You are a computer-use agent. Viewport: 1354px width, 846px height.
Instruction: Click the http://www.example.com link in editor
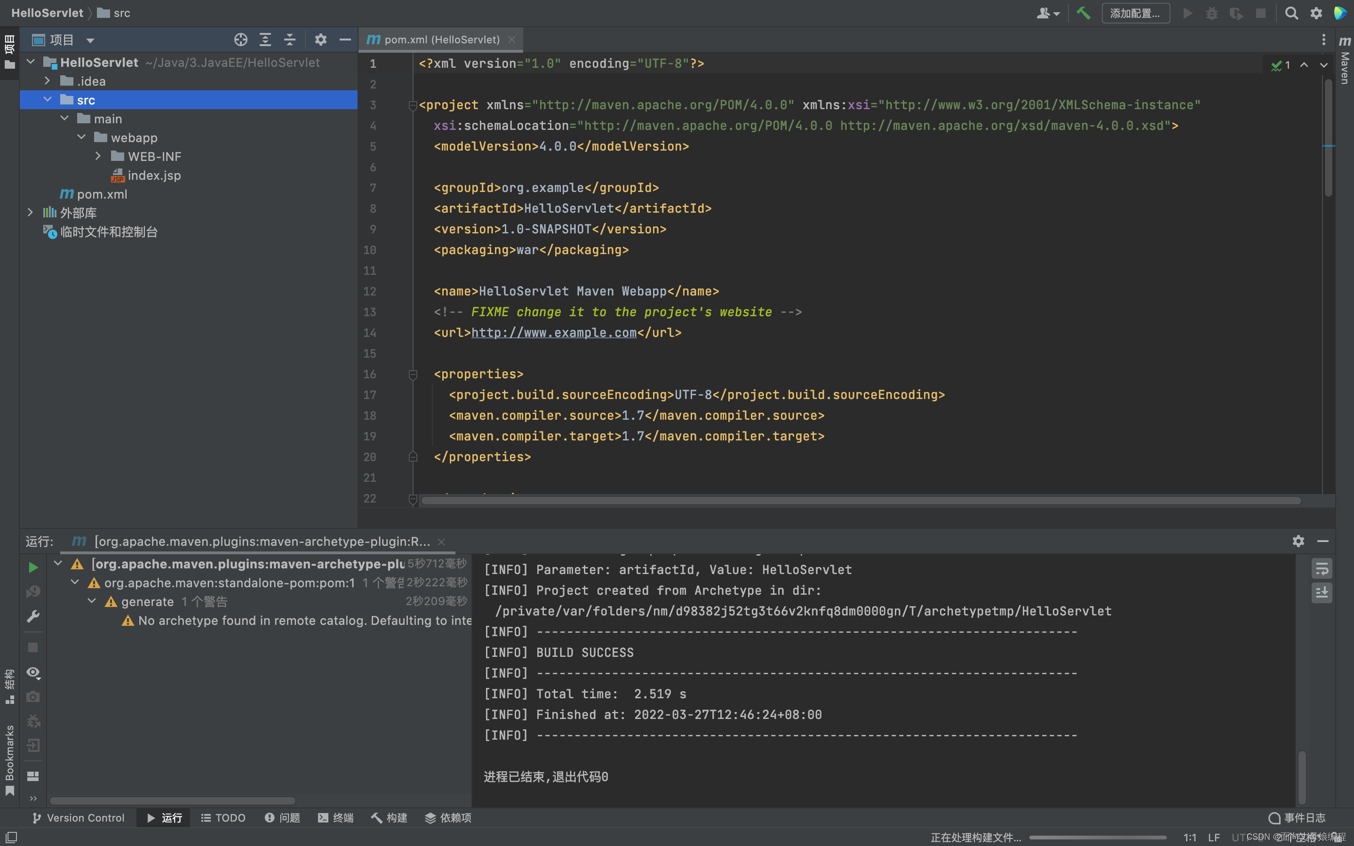554,332
